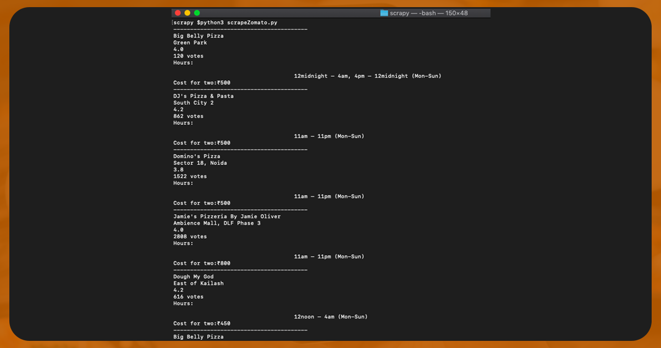Click the "1522 votes" output line

tap(190, 176)
